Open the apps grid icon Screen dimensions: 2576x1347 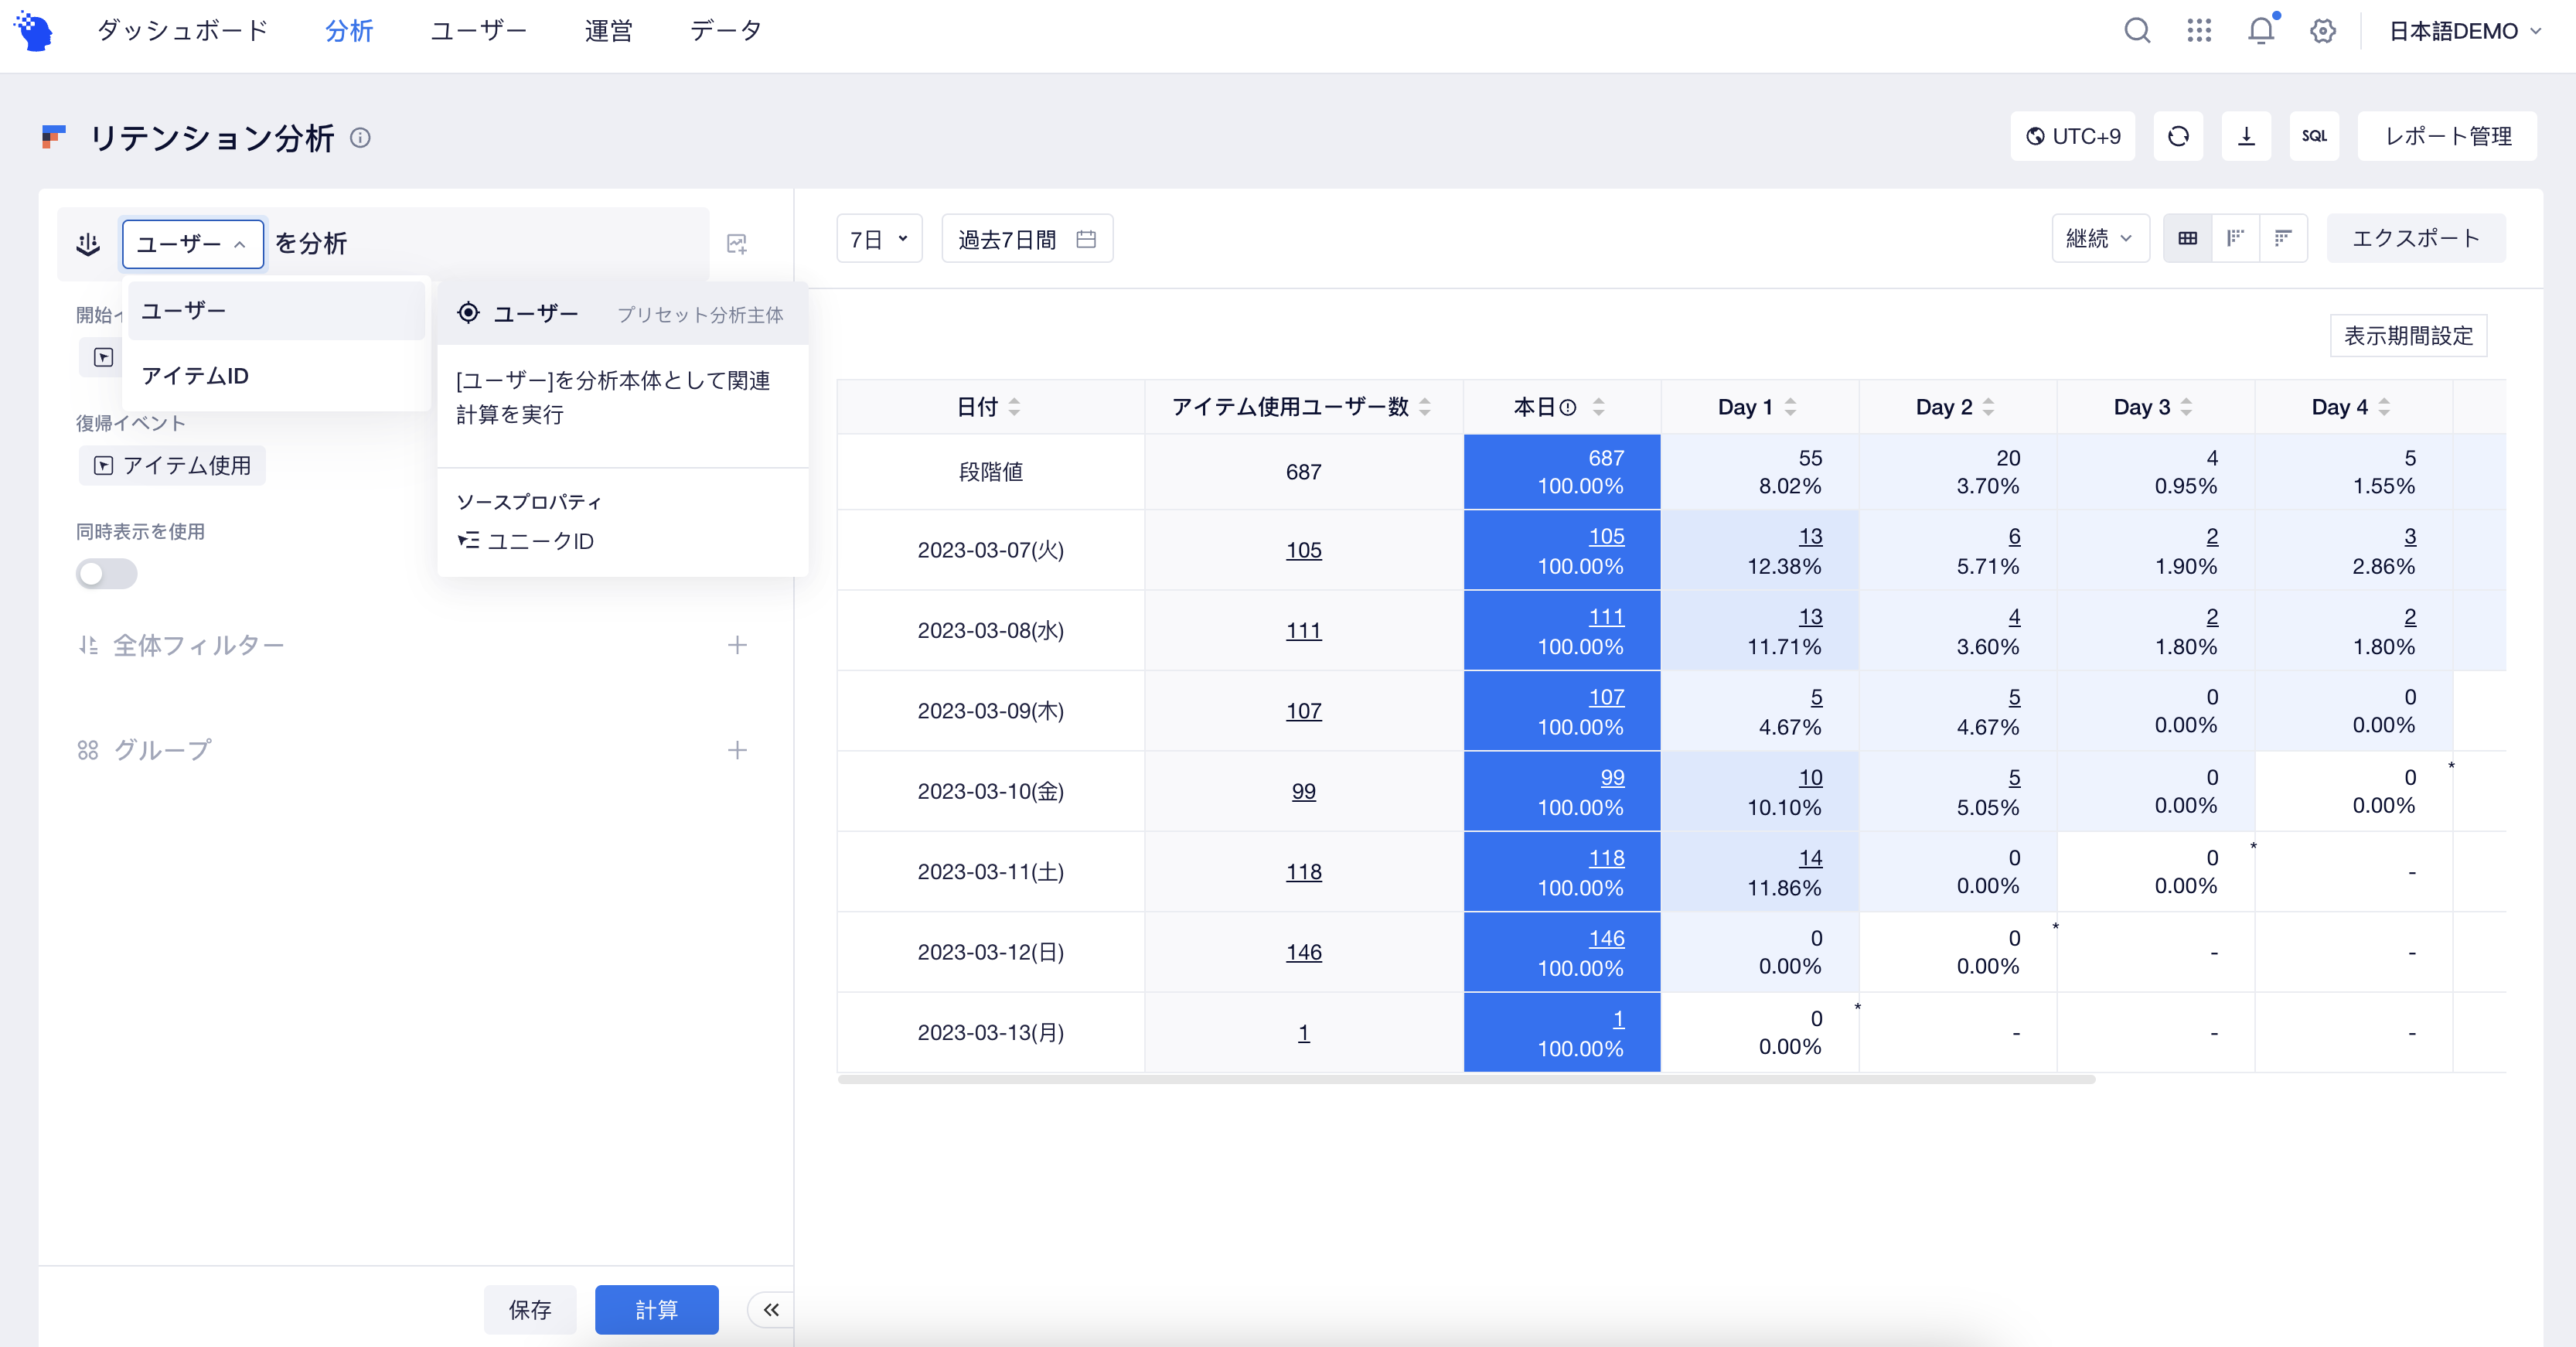2199,31
